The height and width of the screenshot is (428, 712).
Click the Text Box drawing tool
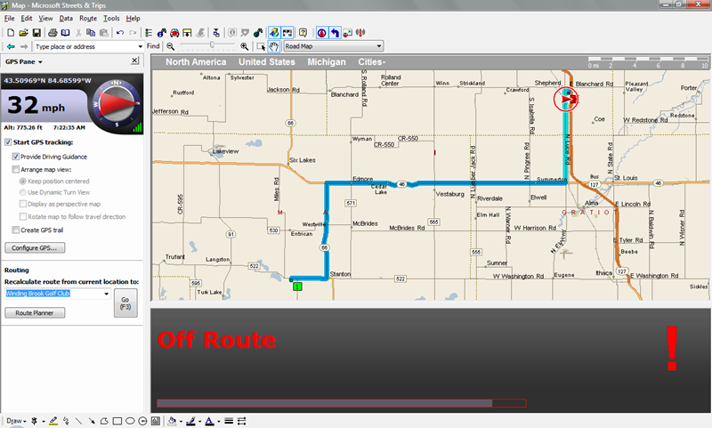pos(155,421)
